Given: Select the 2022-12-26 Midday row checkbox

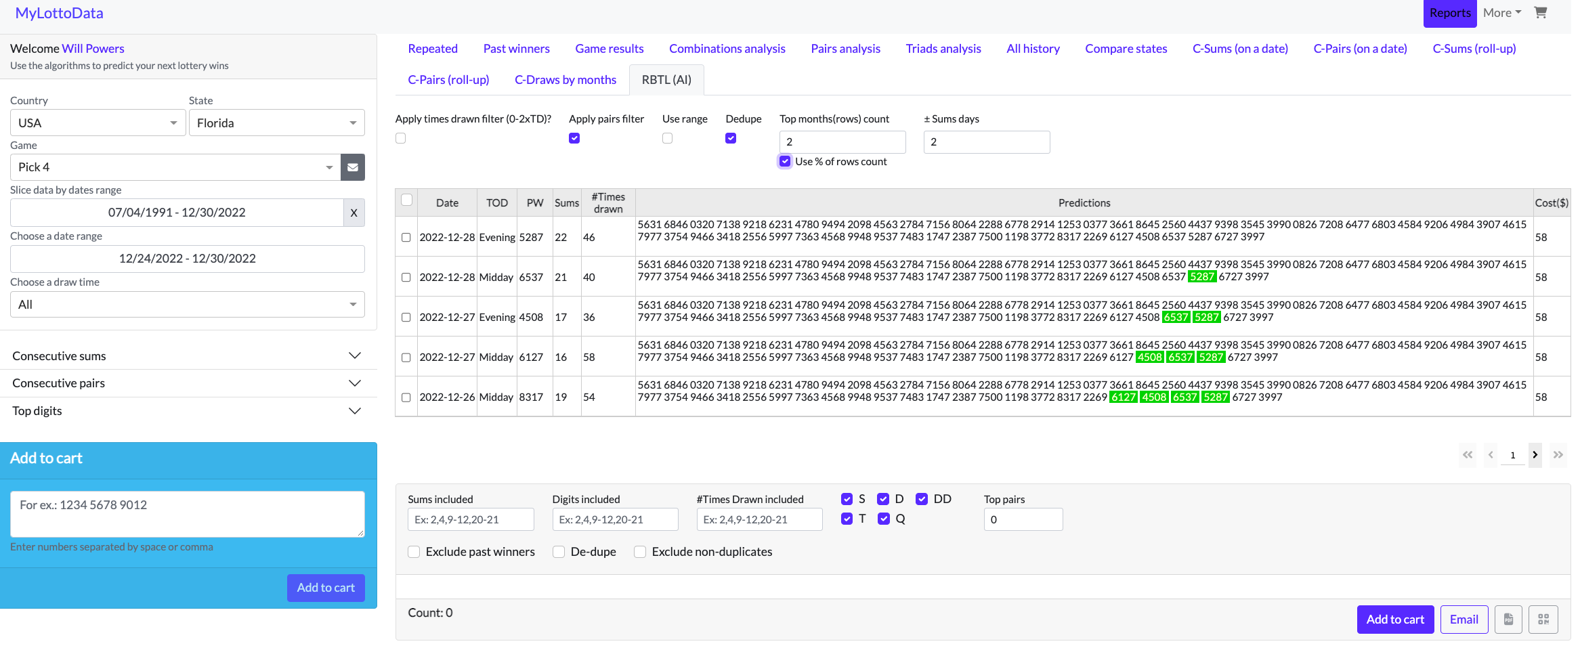Looking at the screenshot, I should tap(406, 397).
